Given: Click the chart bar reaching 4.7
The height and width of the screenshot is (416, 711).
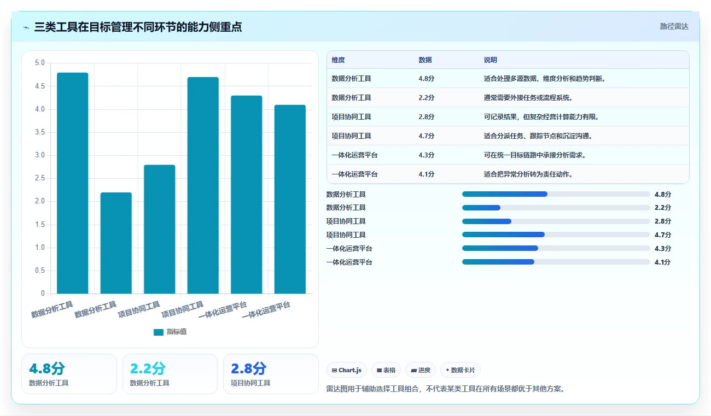Looking at the screenshot, I should [x=203, y=185].
